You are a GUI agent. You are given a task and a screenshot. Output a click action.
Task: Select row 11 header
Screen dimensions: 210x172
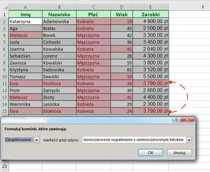pyautogui.click(x=4, y=83)
